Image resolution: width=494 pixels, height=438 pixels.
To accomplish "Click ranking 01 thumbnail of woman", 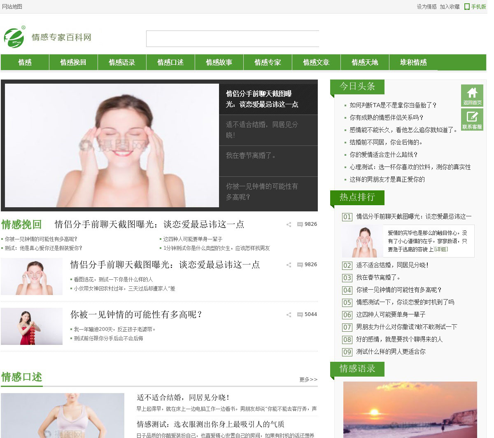I will 362,241.
